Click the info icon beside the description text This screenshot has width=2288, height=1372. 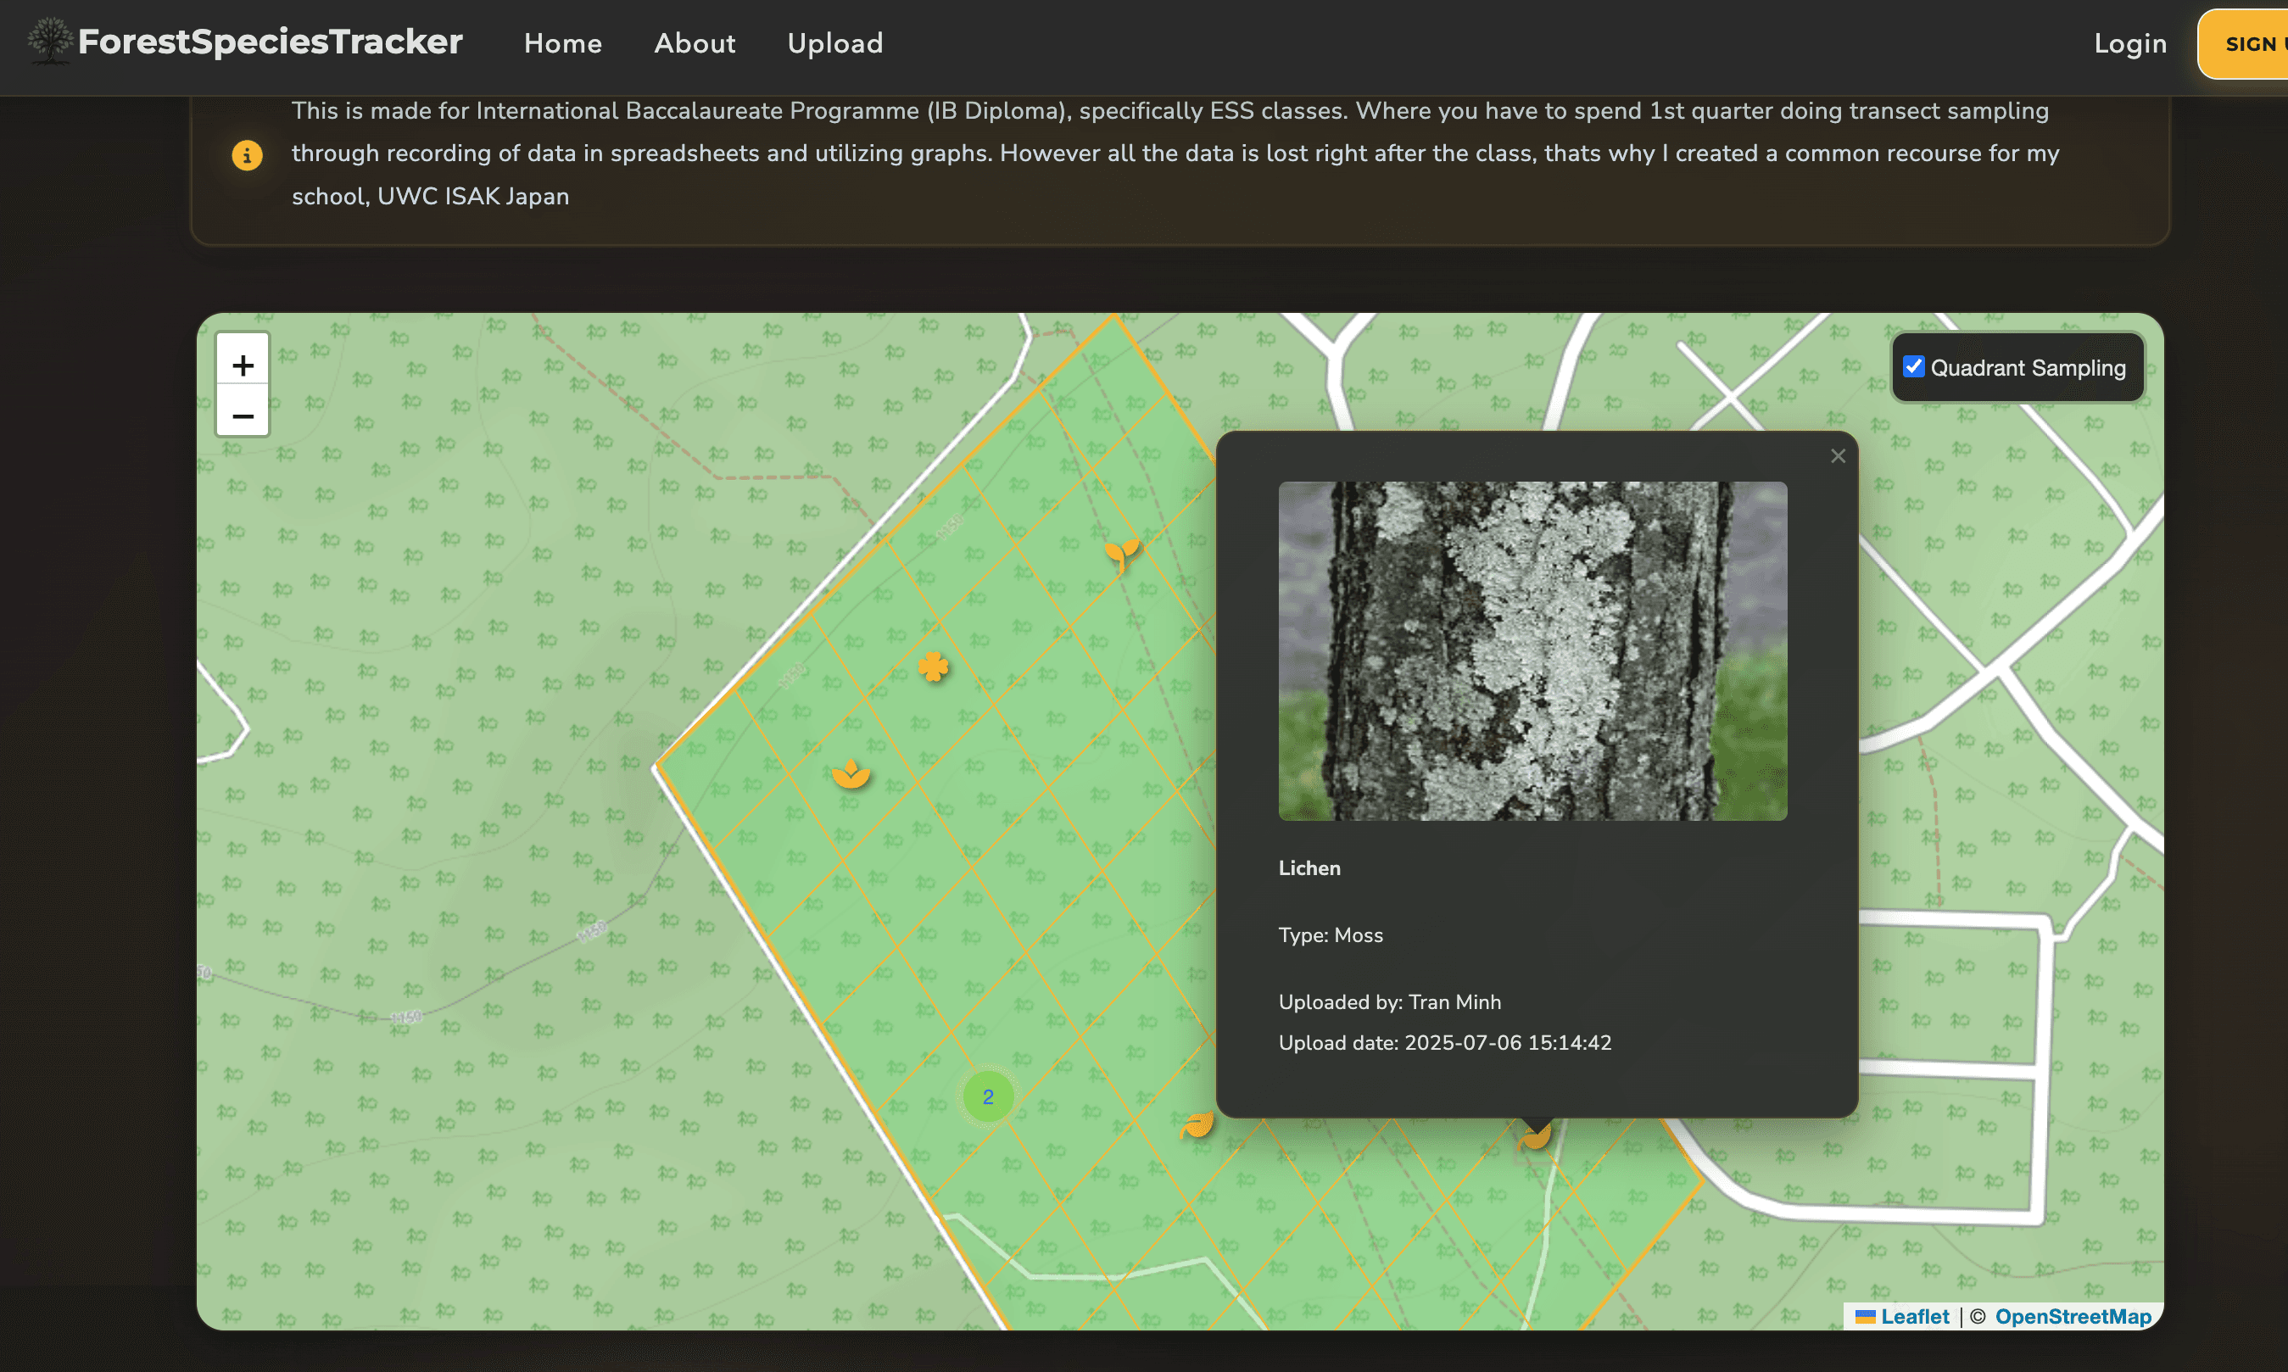(246, 154)
